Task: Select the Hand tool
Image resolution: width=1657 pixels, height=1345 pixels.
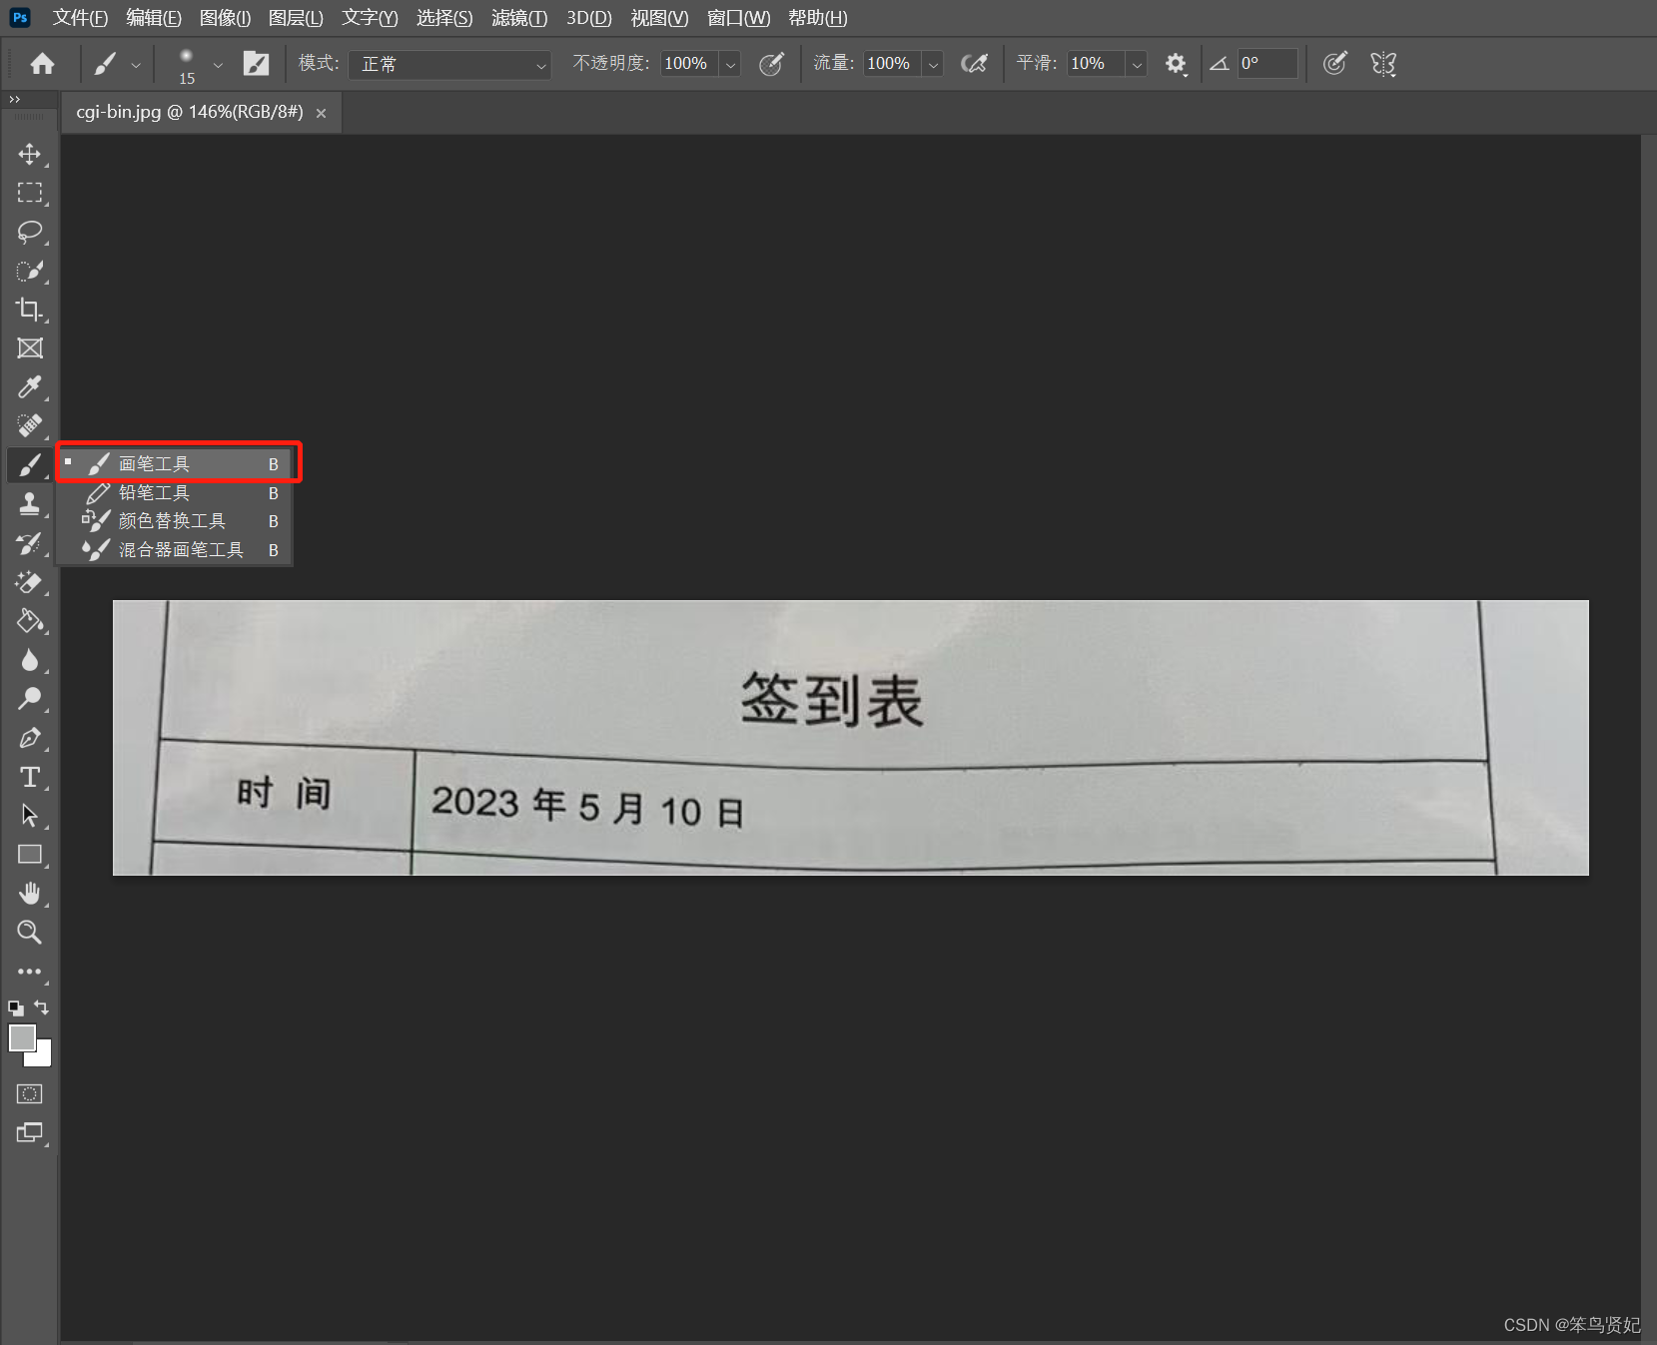Action: (x=30, y=894)
